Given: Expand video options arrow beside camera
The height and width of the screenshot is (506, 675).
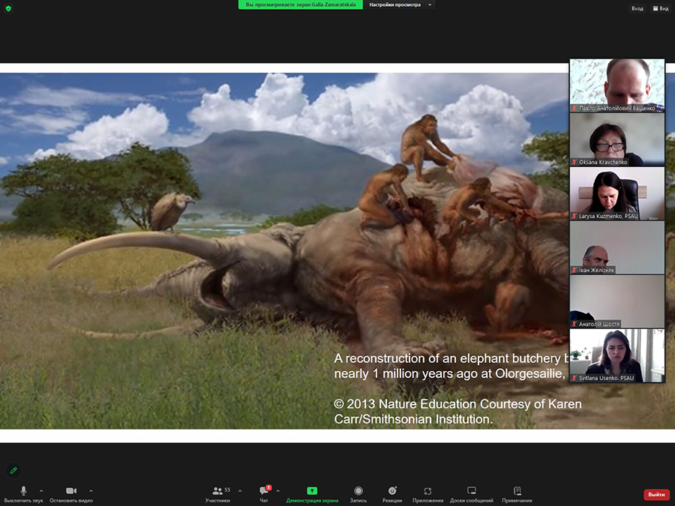Looking at the screenshot, I should (x=91, y=490).
